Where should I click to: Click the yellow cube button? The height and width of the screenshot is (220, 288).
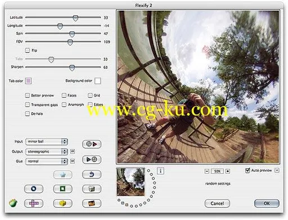click(63, 203)
